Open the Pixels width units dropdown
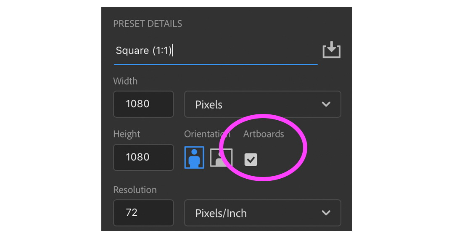 tap(263, 104)
